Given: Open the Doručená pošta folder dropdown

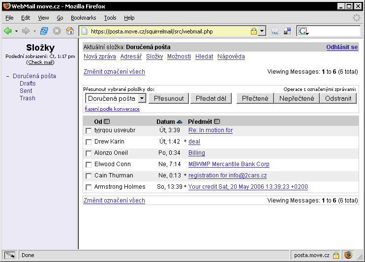Looking at the screenshot, I should (x=116, y=98).
